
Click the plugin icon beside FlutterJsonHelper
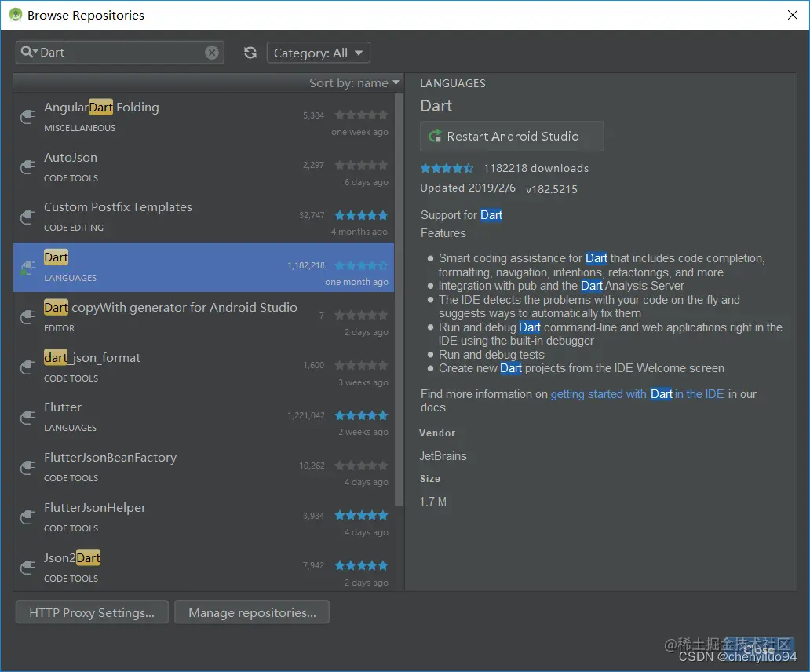click(27, 517)
